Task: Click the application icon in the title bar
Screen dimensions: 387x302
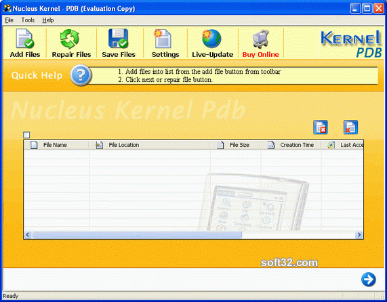Action: [7, 8]
